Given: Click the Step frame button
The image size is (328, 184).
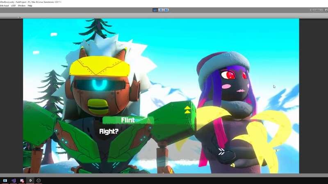Looking at the screenshot, I should click(x=166, y=10).
